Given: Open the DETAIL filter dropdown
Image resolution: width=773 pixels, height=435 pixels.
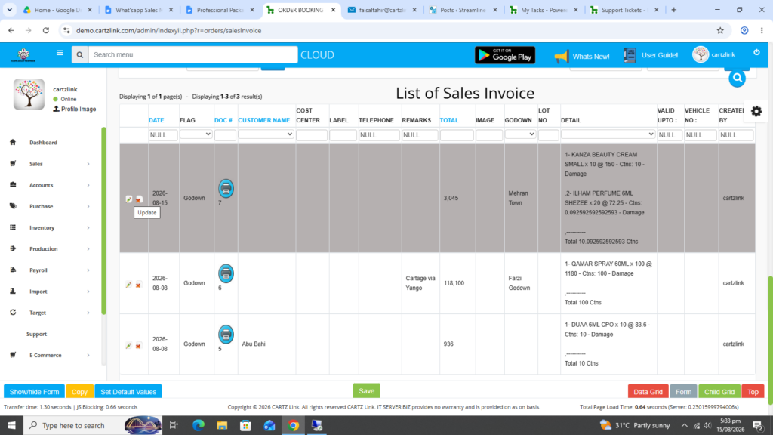Looking at the screenshot, I should tap(608, 134).
